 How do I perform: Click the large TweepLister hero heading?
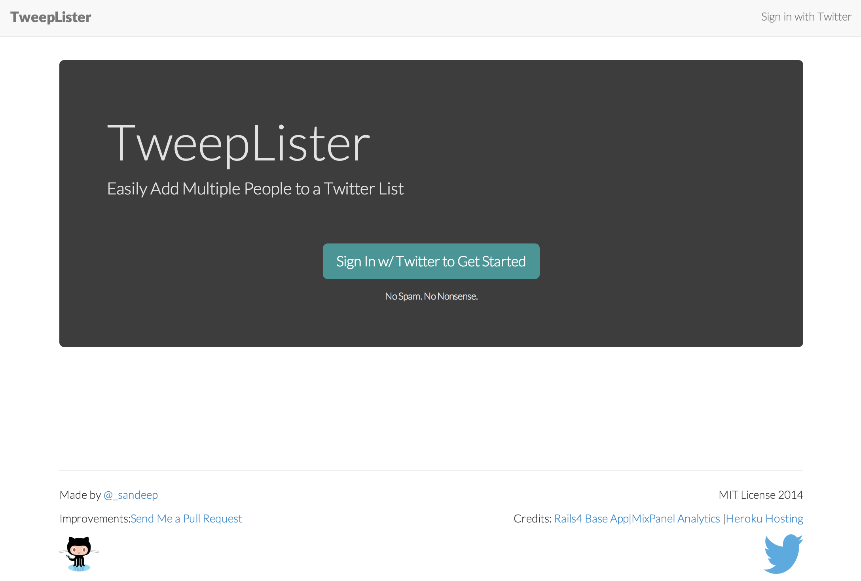(x=238, y=144)
